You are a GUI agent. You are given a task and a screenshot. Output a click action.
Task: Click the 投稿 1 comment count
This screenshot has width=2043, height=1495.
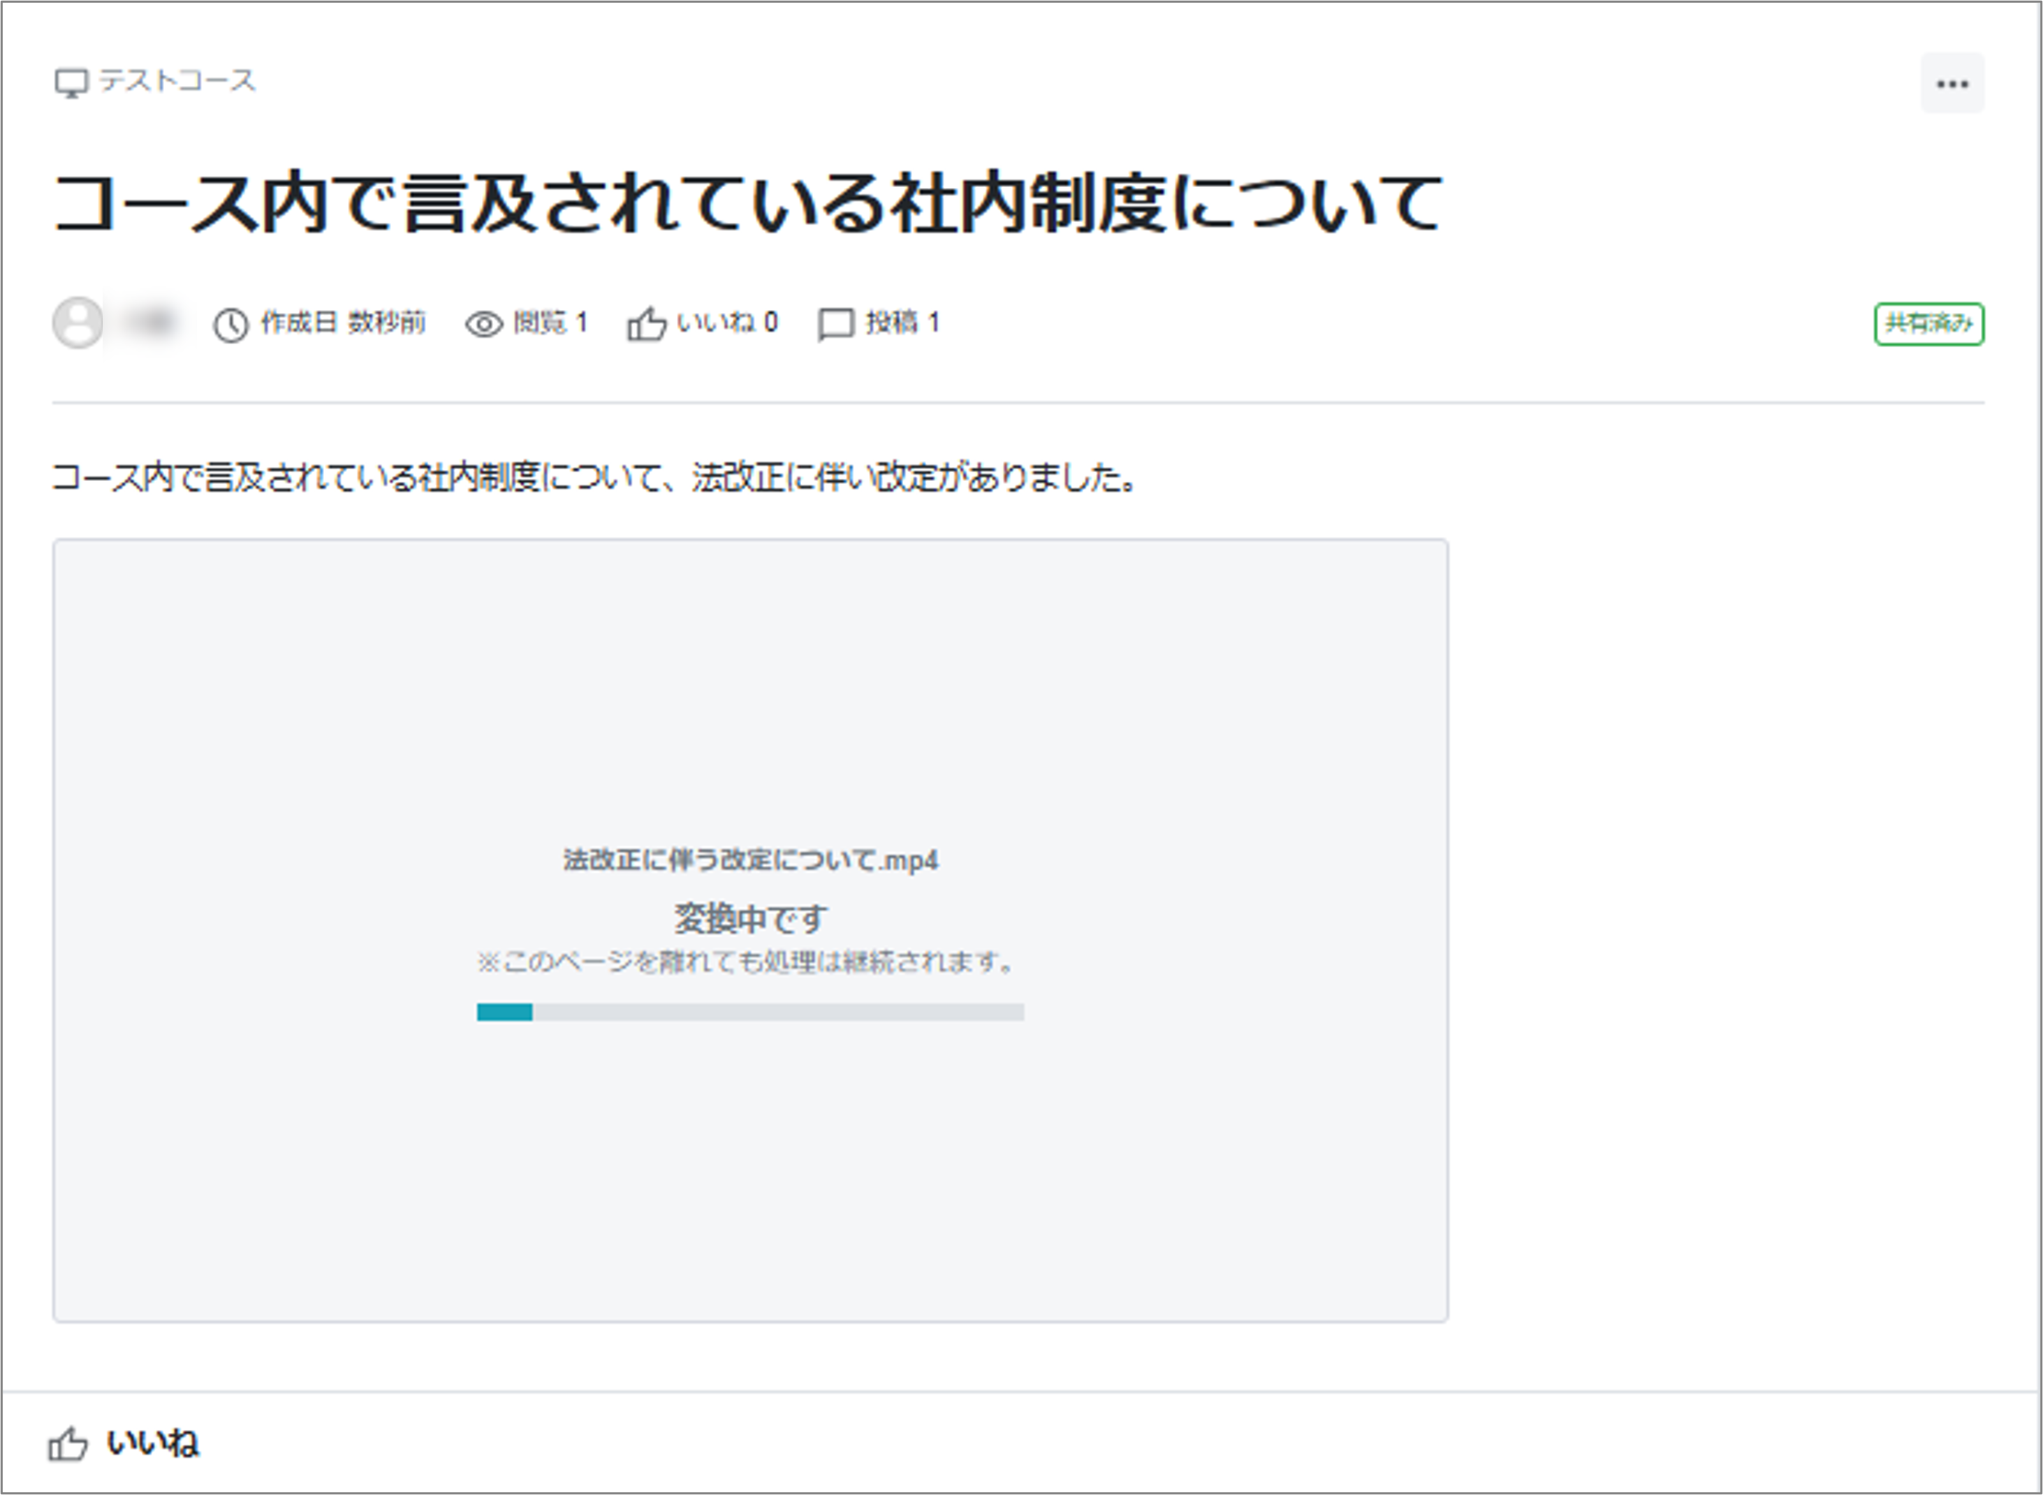[x=902, y=322]
